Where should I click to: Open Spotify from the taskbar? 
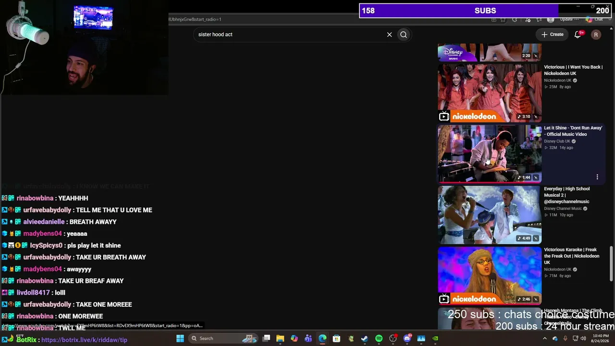click(379, 338)
